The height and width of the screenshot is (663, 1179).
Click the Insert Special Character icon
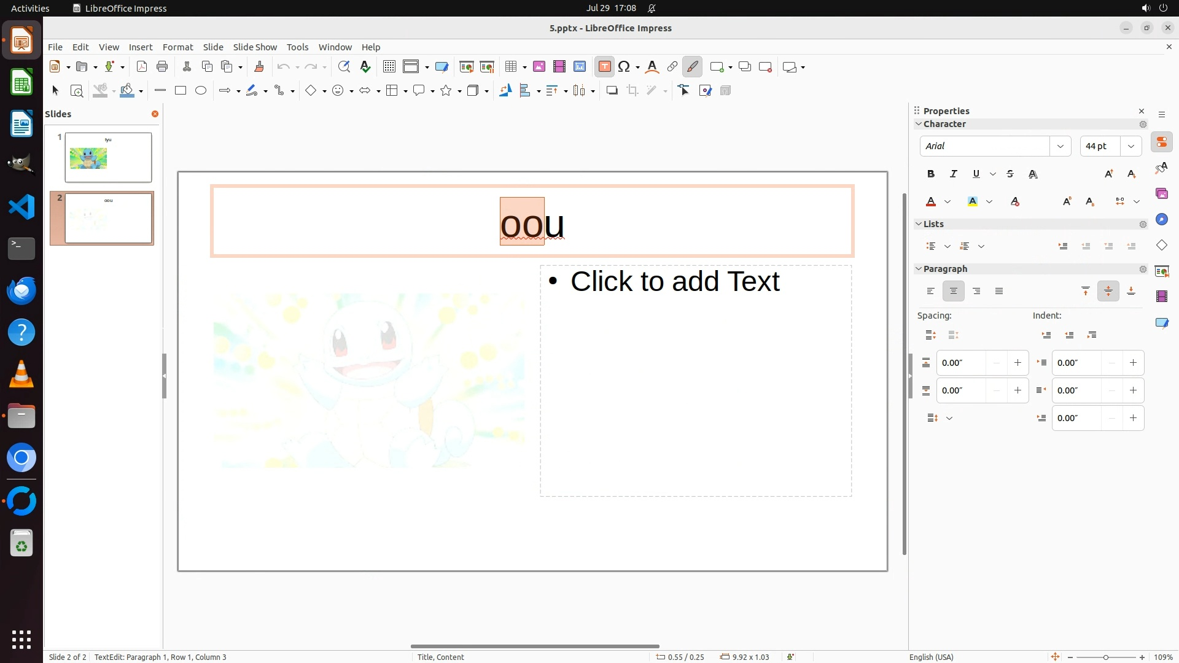pyautogui.click(x=625, y=67)
